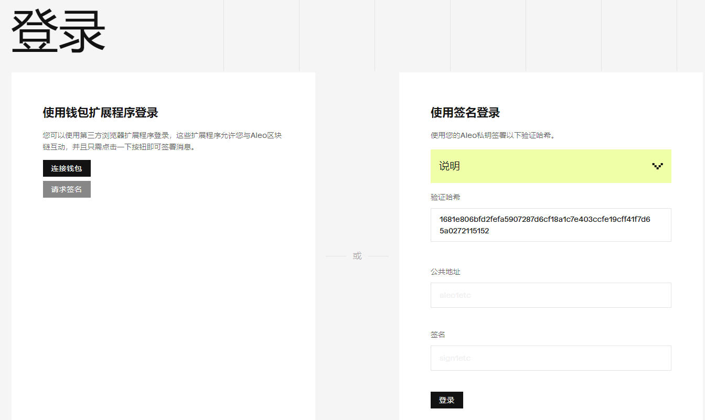Screen dimensions: 705x420
Task: Focus the 签名 input with sign1etc placeholder
Action: tap(551, 358)
